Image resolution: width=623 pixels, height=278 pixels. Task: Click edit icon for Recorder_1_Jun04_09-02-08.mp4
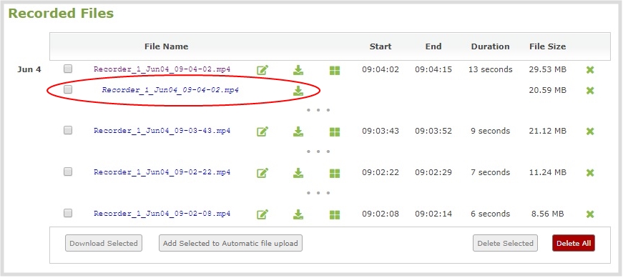tap(263, 214)
